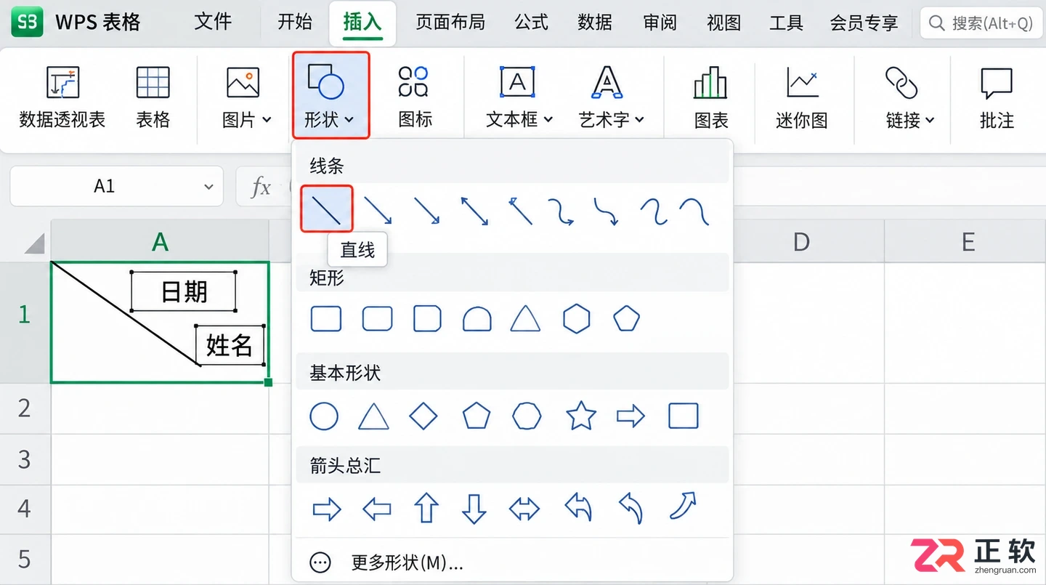Click the WPS 表格 app logo

point(28,23)
